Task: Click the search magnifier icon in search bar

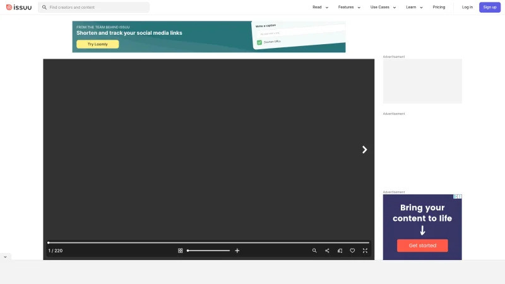Action: (x=44, y=7)
